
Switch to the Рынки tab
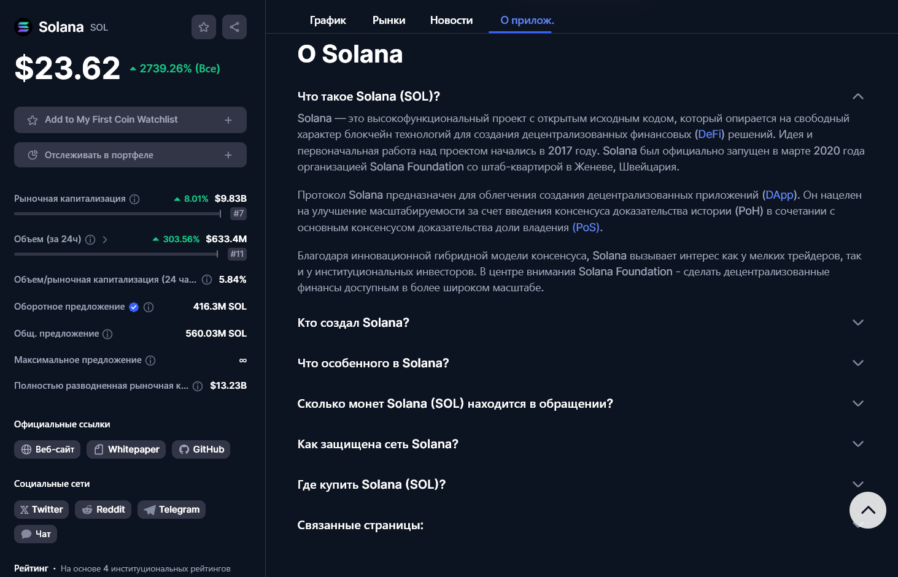click(389, 20)
